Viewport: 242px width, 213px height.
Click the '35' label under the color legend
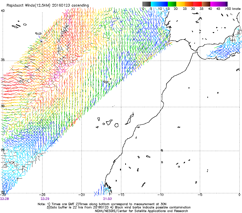pyautogui.click(x=201, y=9)
